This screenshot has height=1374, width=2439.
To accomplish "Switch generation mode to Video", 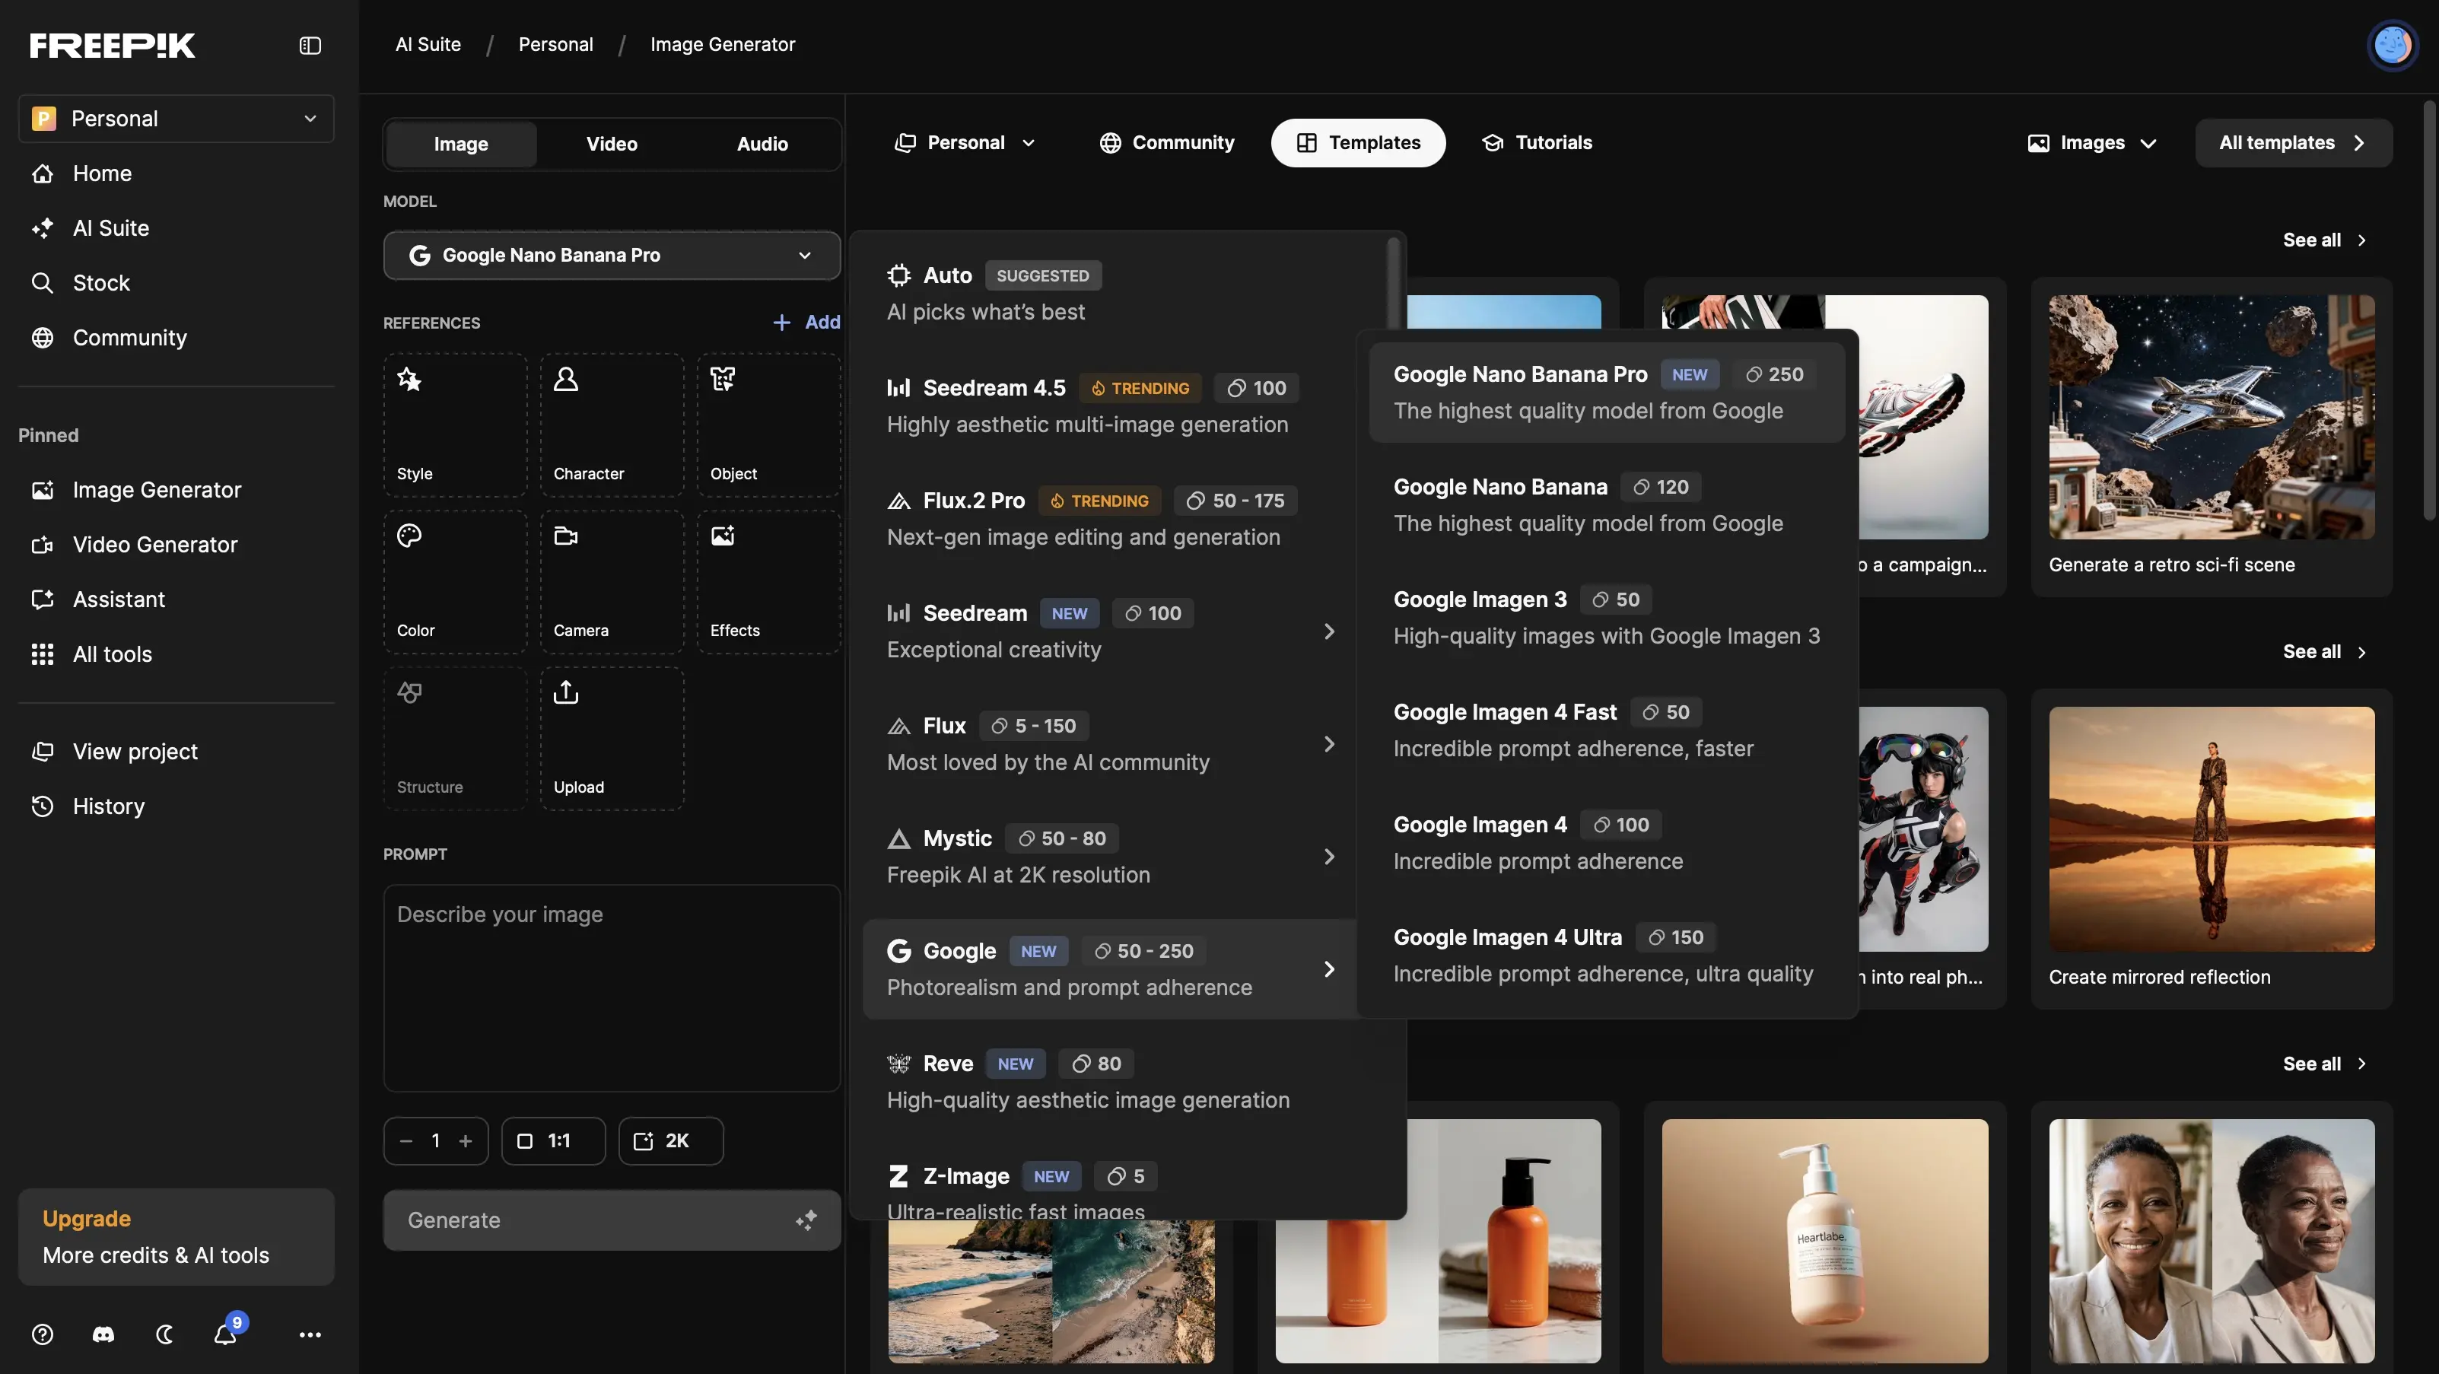I will [612, 143].
